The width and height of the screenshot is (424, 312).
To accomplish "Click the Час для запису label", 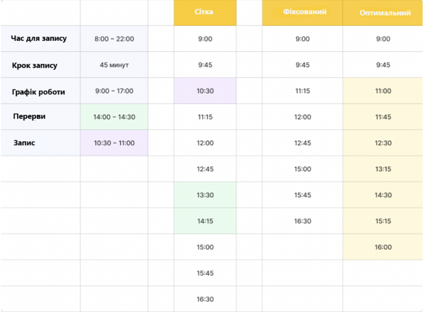I will coord(39,39).
